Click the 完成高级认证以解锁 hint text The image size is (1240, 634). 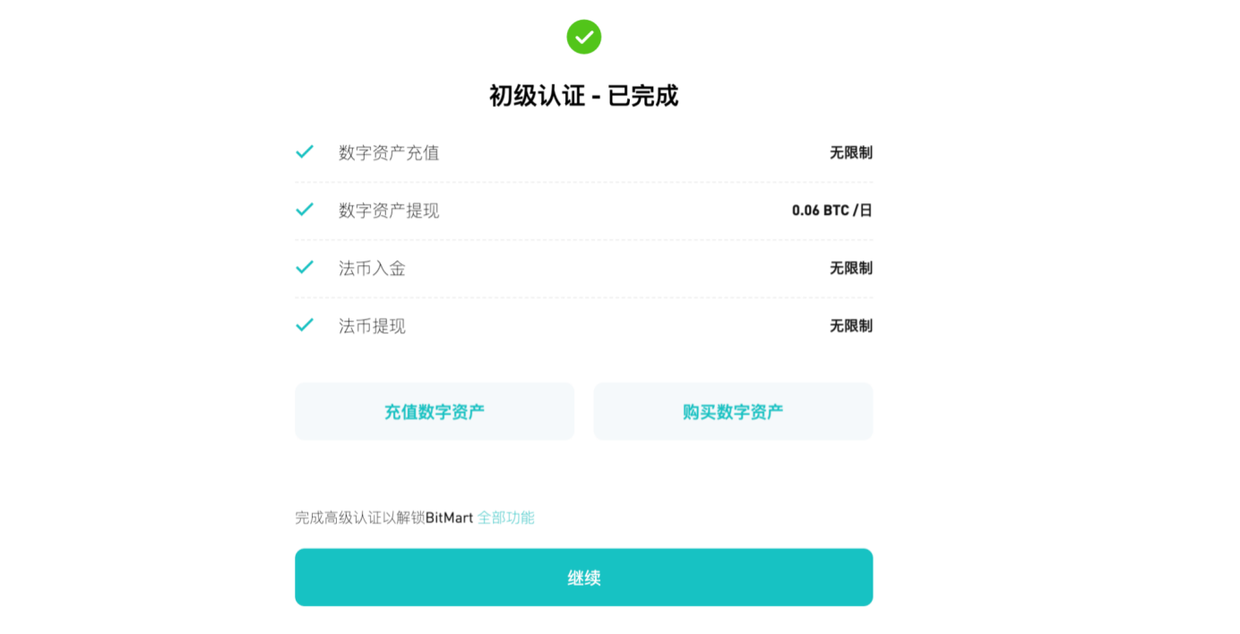click(x=359, y=518)
